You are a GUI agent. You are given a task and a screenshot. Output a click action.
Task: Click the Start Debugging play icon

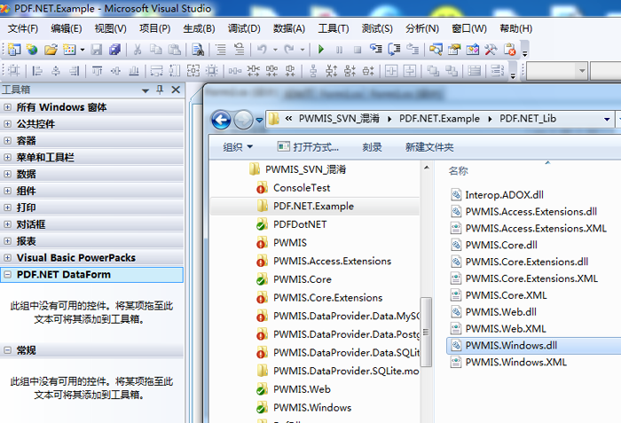click(320, 50)
